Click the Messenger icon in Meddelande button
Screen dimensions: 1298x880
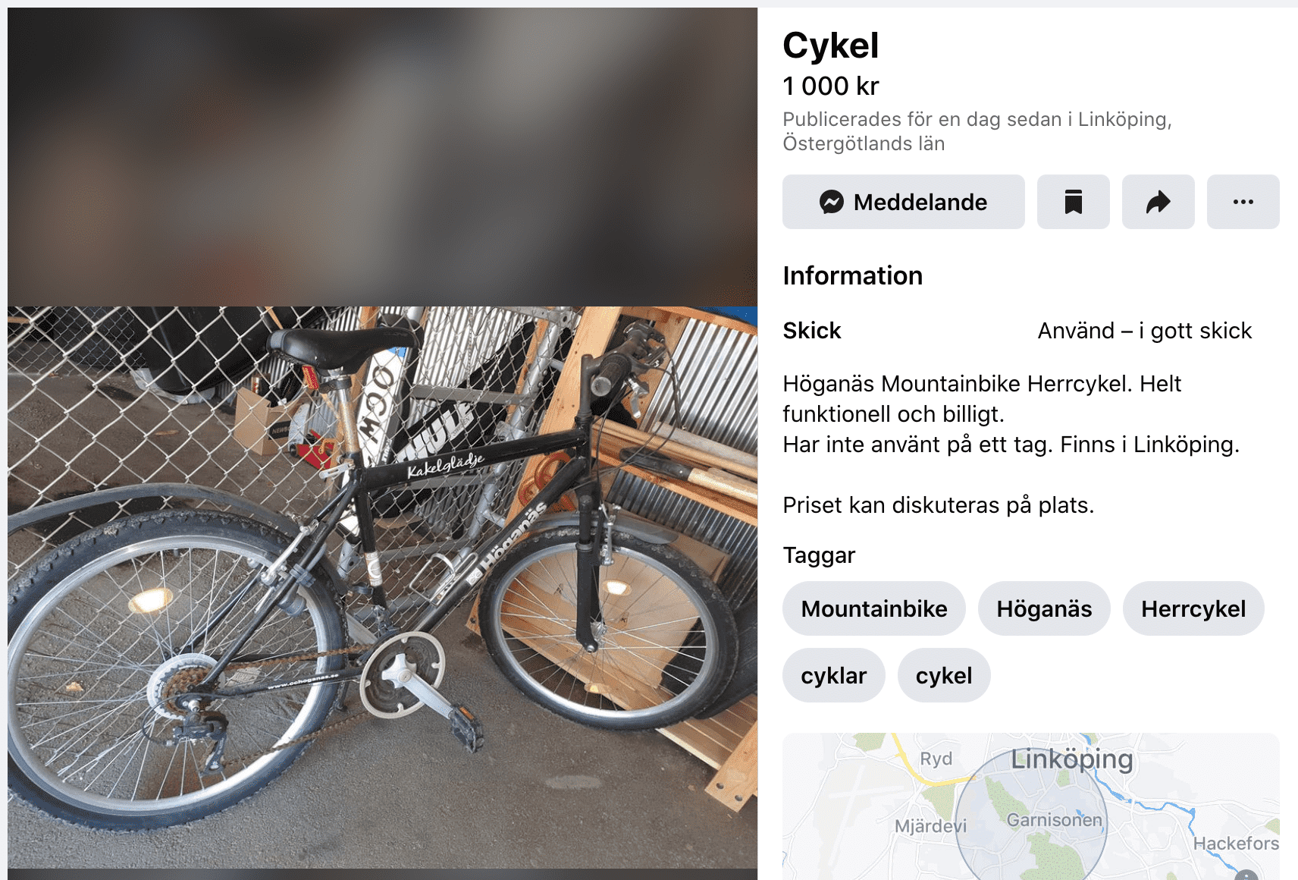(x=831, y=202)
